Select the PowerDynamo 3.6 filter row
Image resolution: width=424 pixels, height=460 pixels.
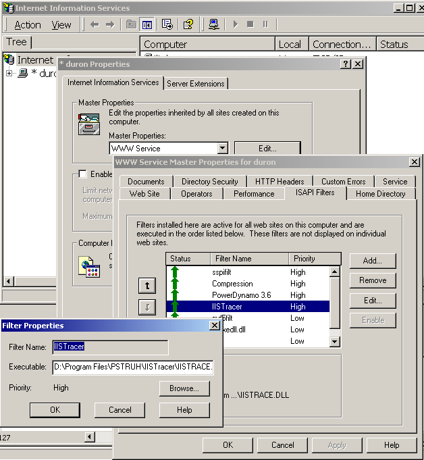(248, 295)
